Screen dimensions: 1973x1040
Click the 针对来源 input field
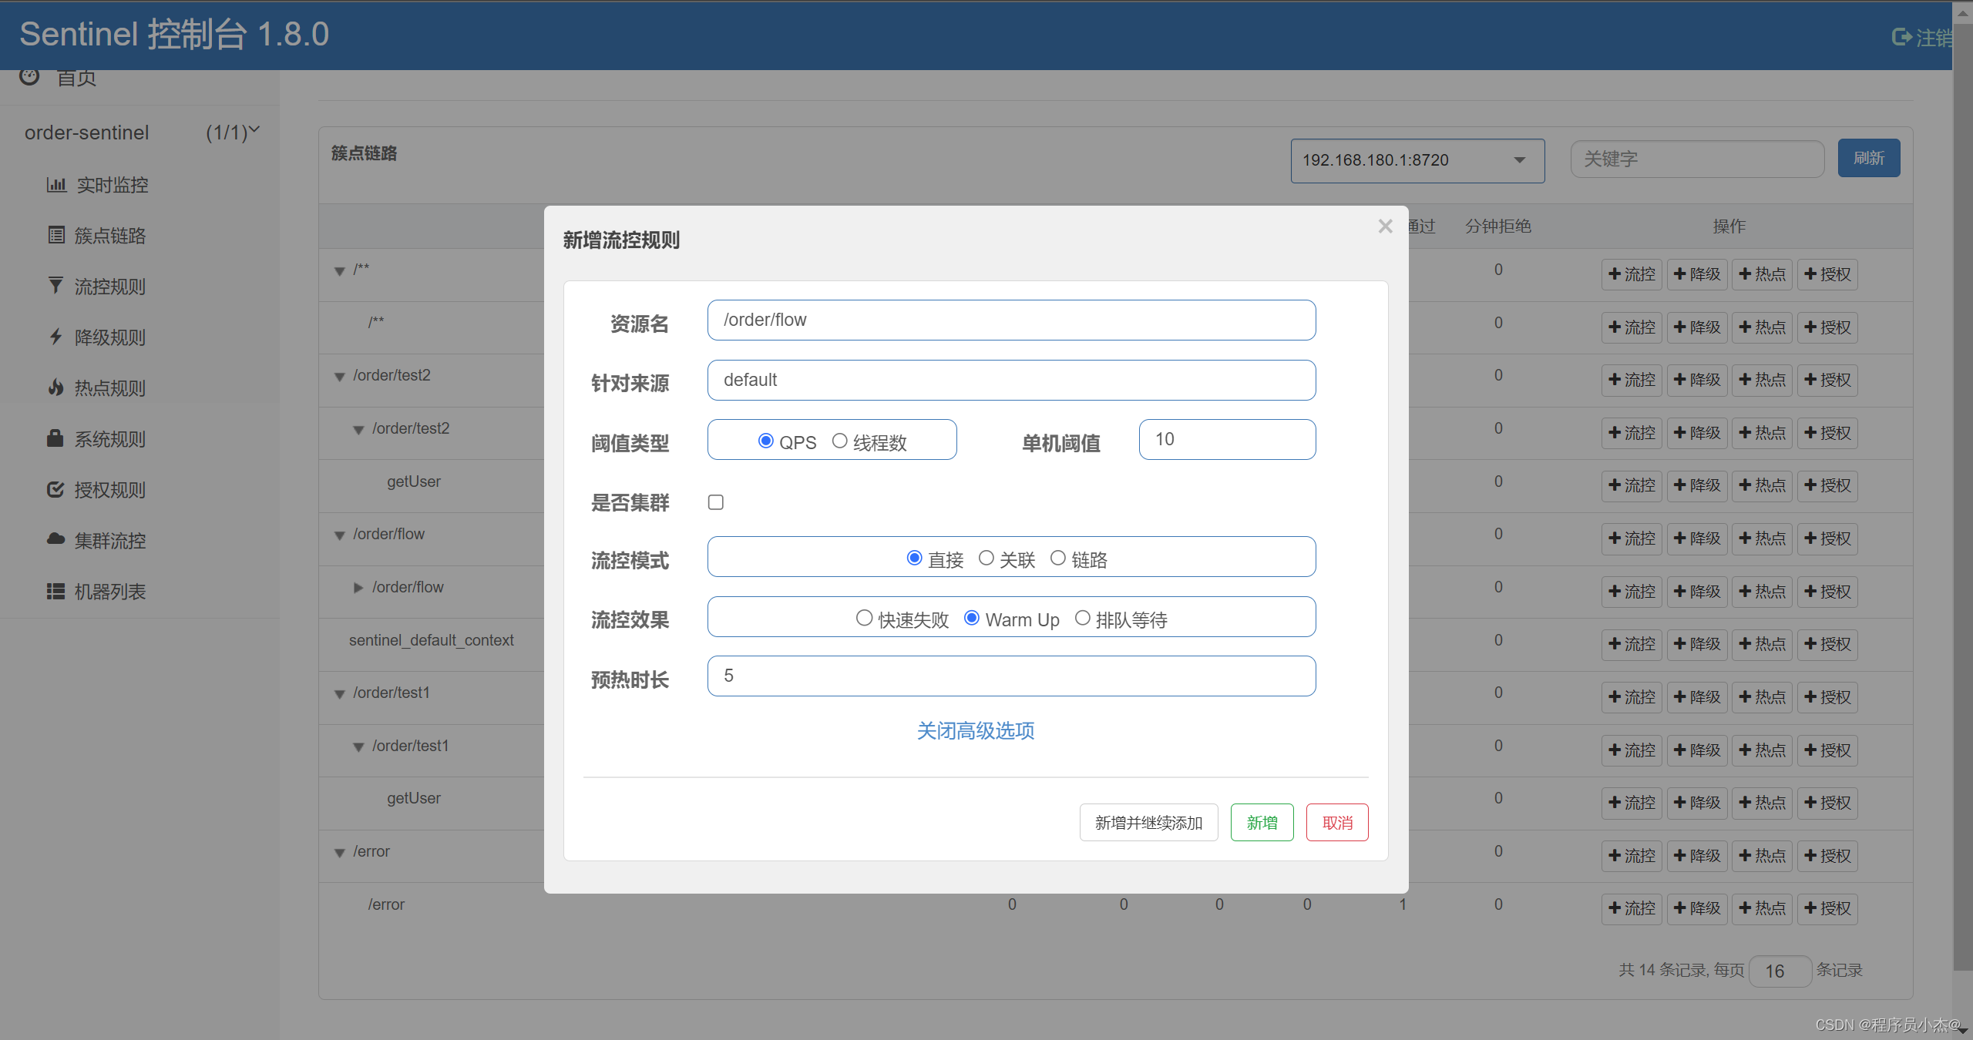pos(1011,380)
